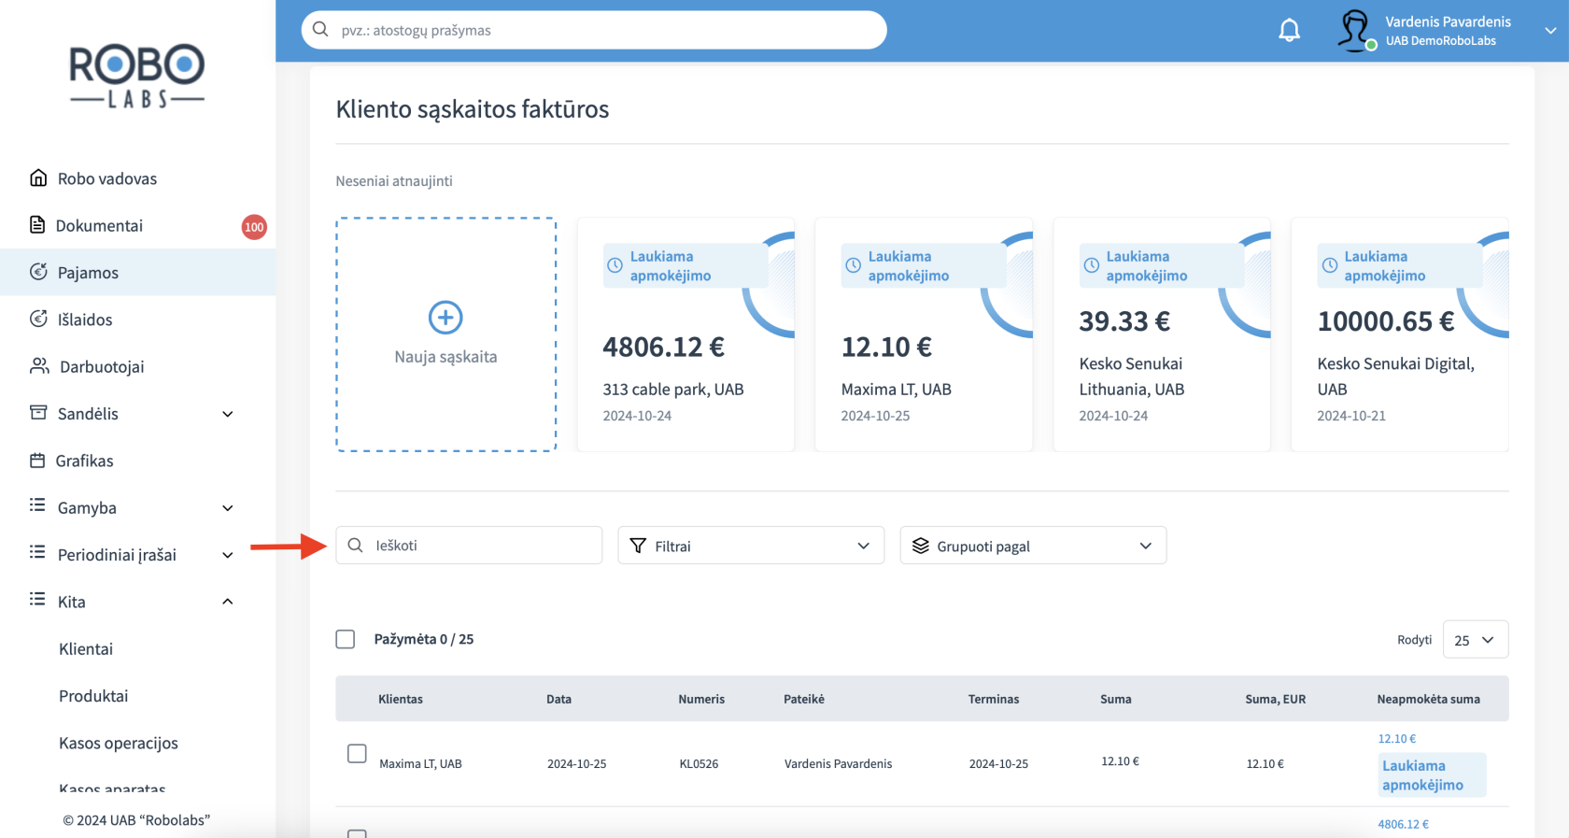Open the Rodyti 25 rows dropdown
Screen dimensions: 1569x838
pos(1476,640)
